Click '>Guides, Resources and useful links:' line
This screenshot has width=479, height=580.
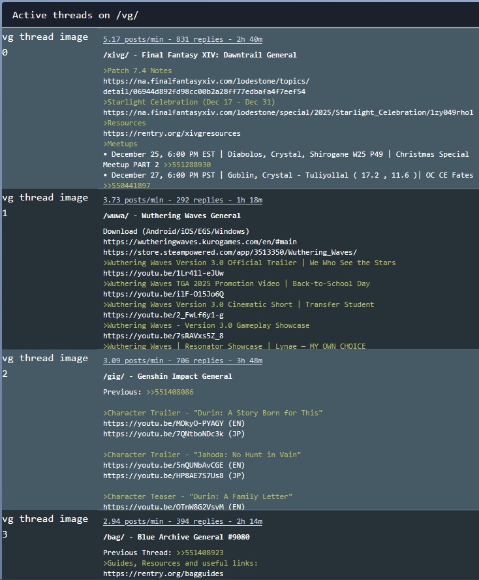point(180,563)
